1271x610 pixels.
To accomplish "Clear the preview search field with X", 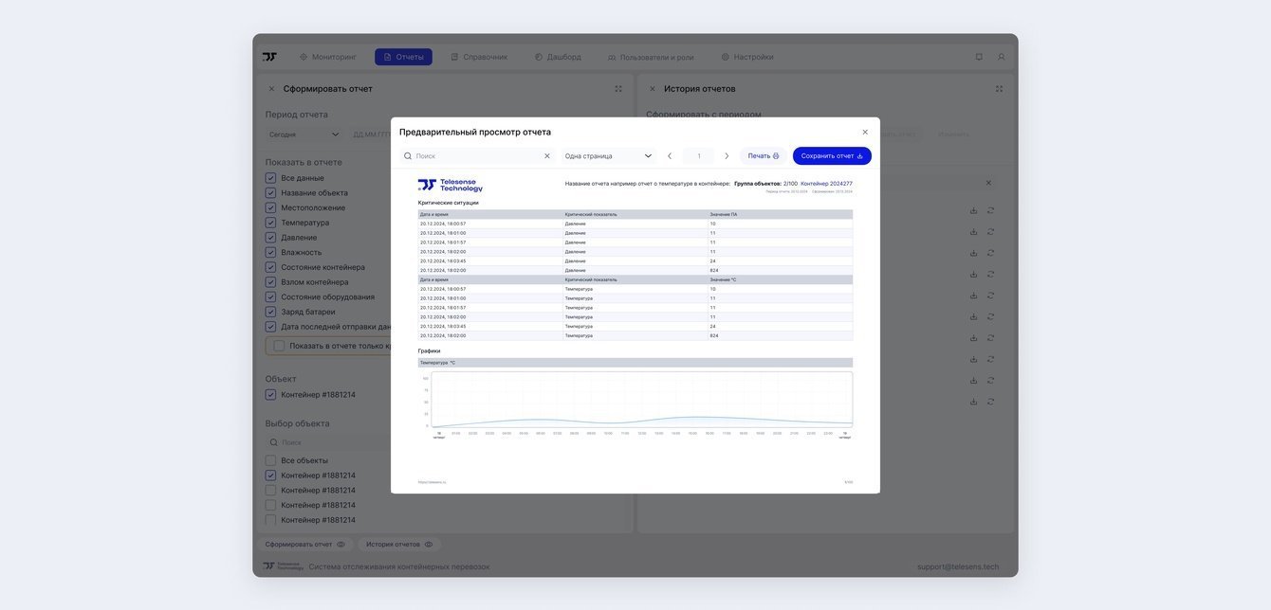I will coord(547,155).
